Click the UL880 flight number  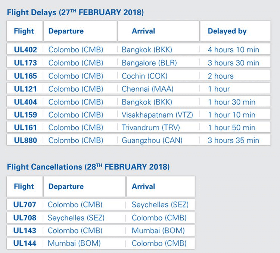25,141
